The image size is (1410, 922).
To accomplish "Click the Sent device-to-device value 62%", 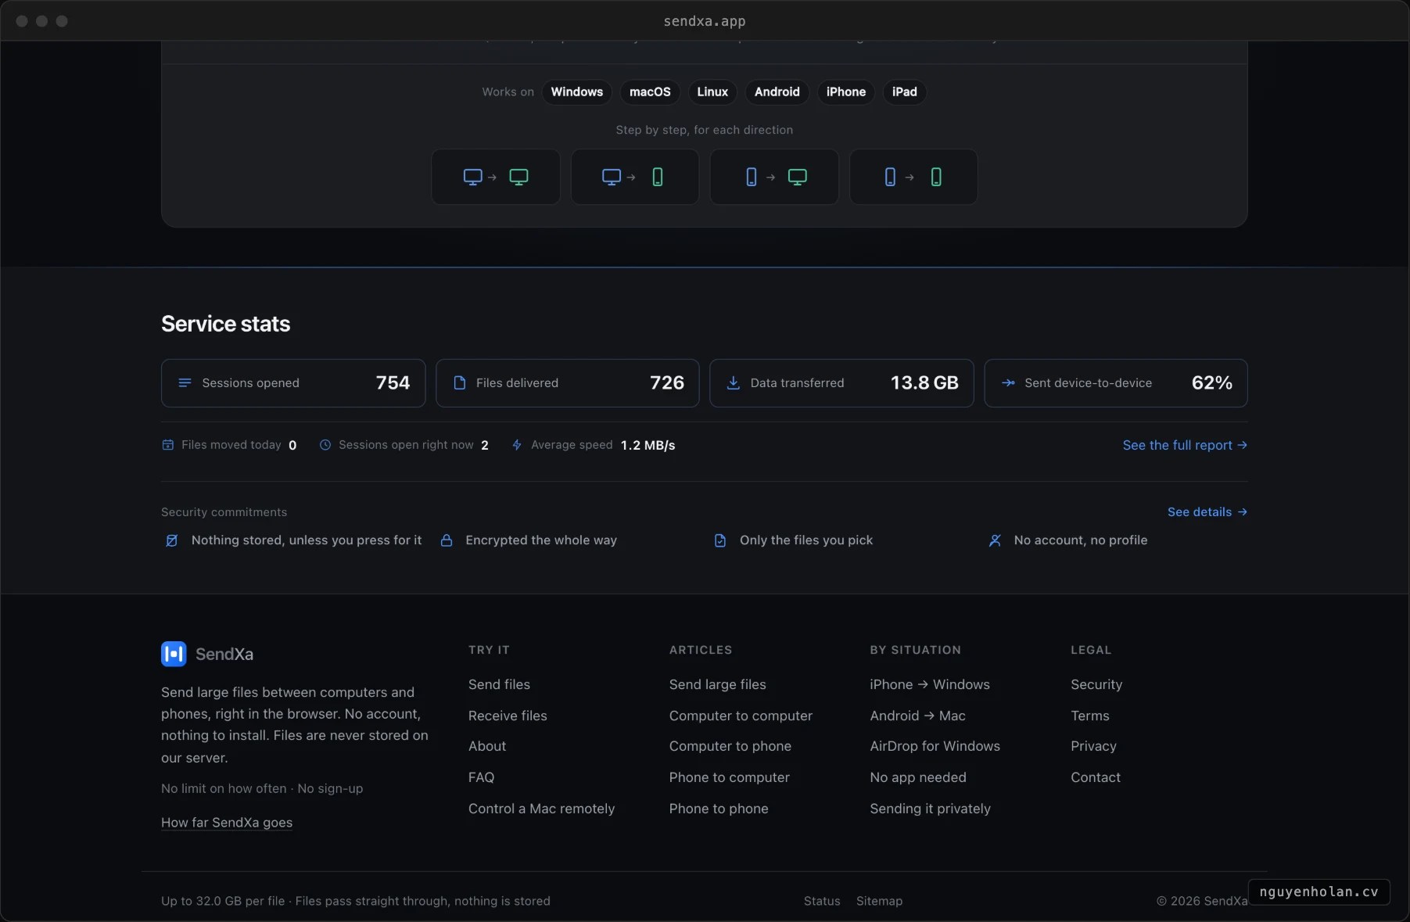I will pyautogui.click(x=1212, y=383).
